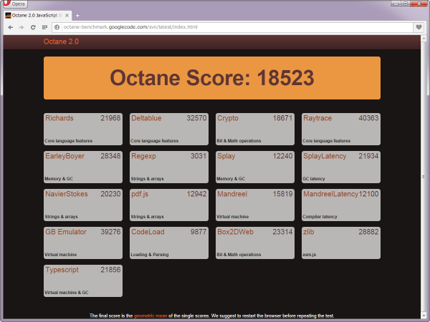Screen dimensions: 430x322
Task: Open the Raytrace benchmark link
Action: point(317,118)
